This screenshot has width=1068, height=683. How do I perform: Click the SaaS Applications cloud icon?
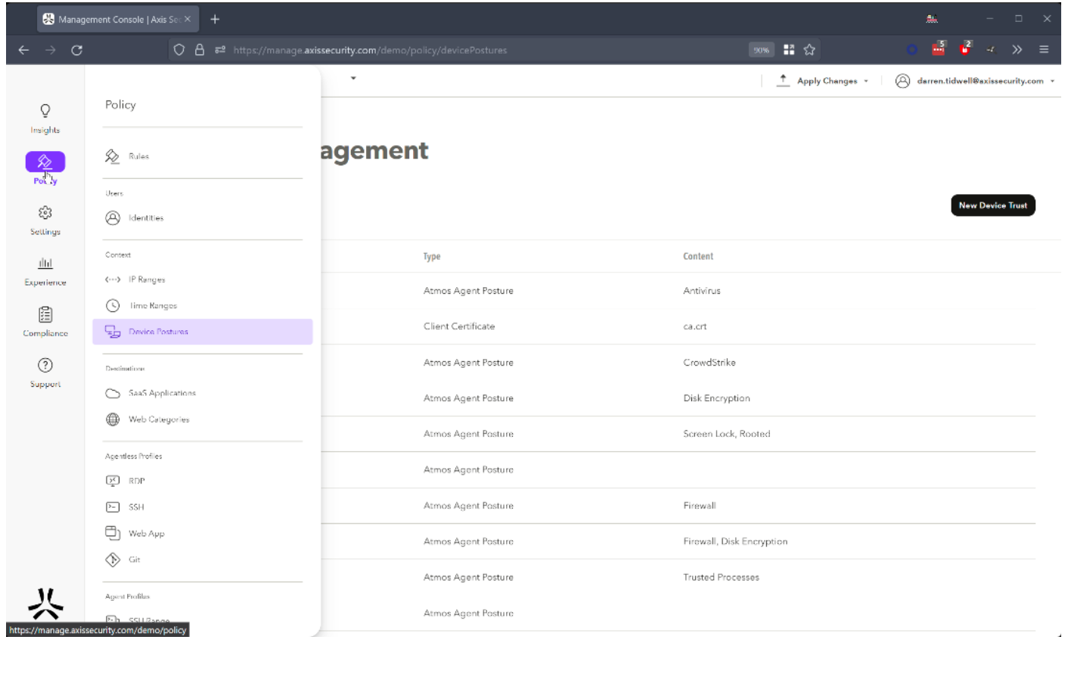point(113,394)
